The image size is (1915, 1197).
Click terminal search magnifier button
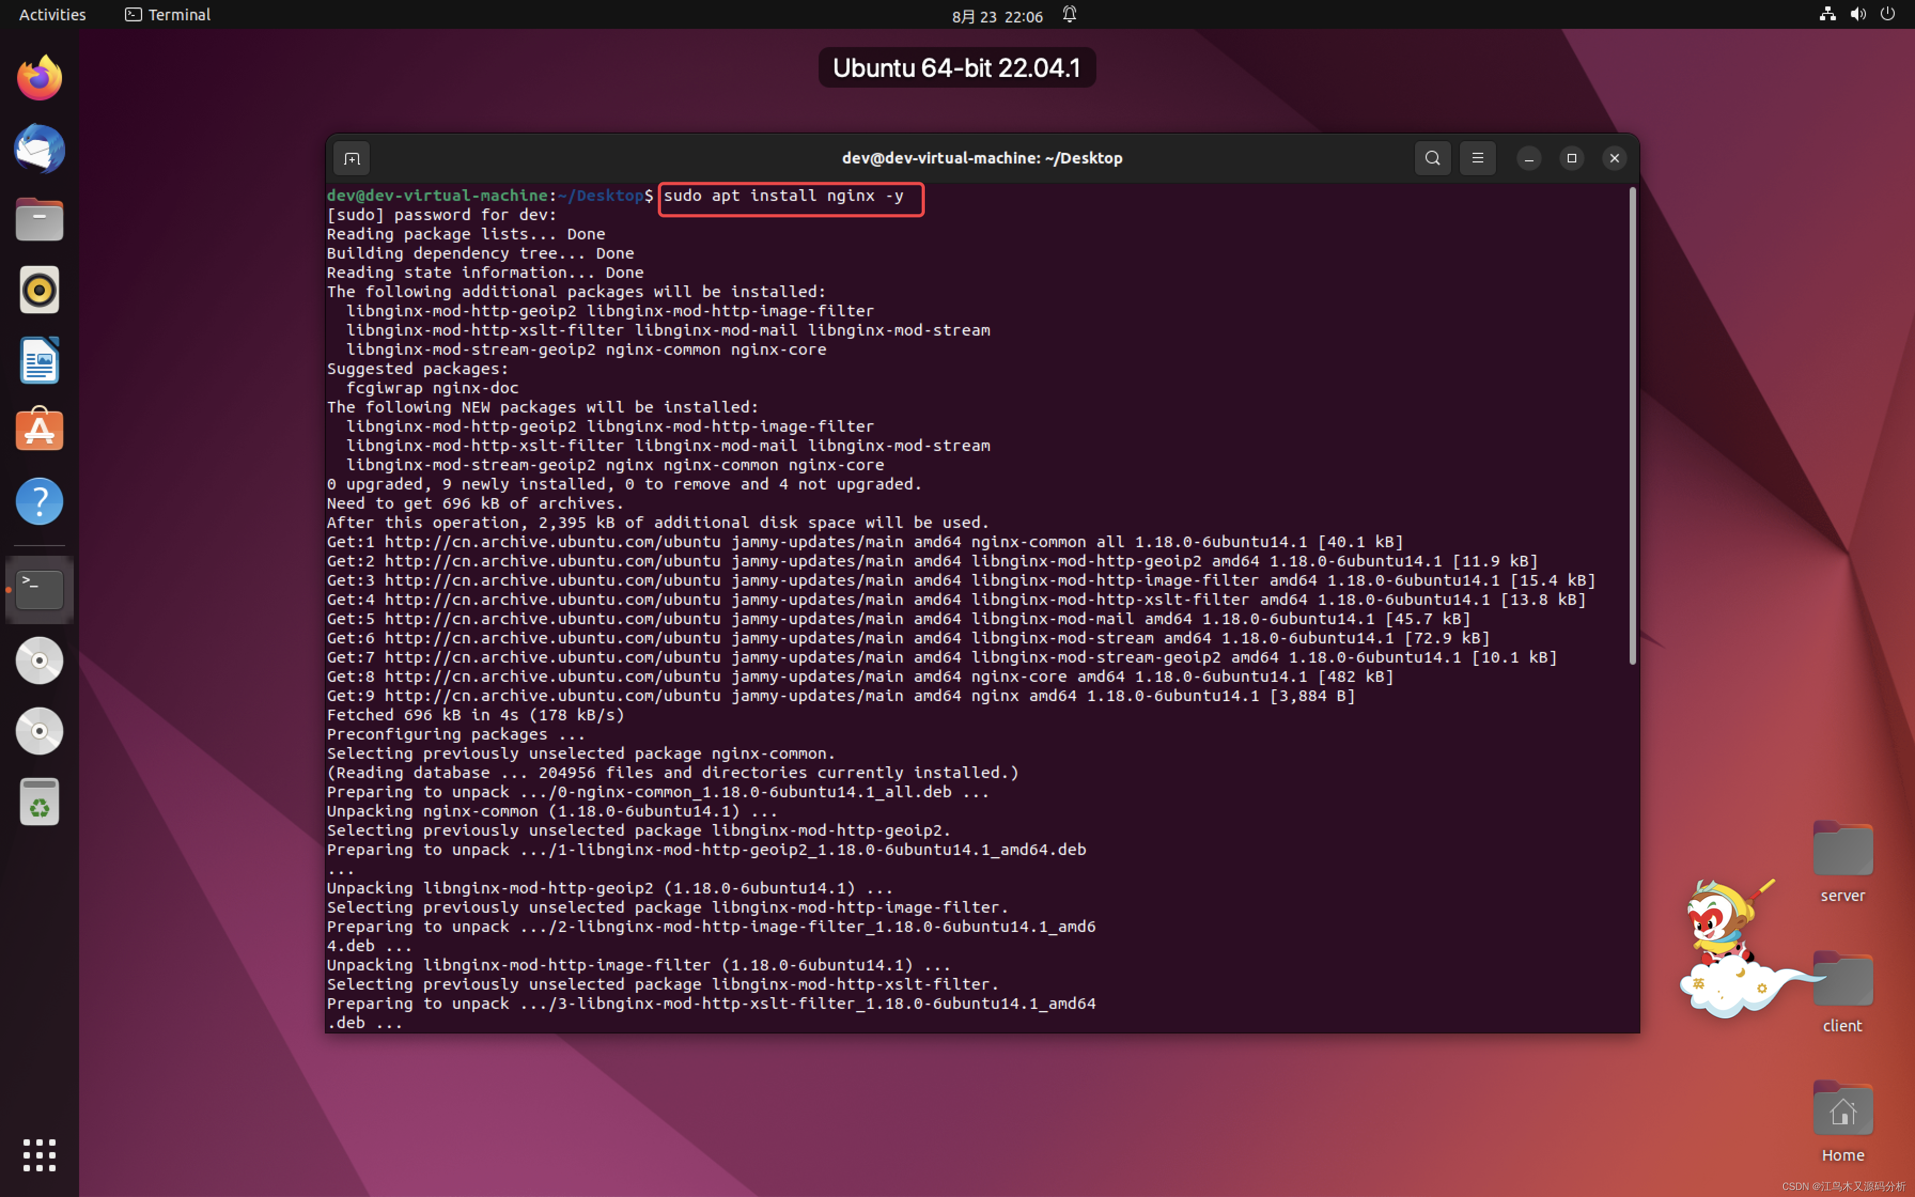point(1433,158)
